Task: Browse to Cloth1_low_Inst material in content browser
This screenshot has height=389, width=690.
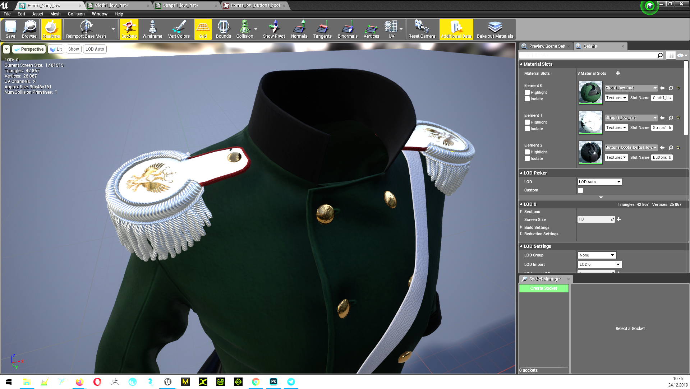Action: (671, 88)
